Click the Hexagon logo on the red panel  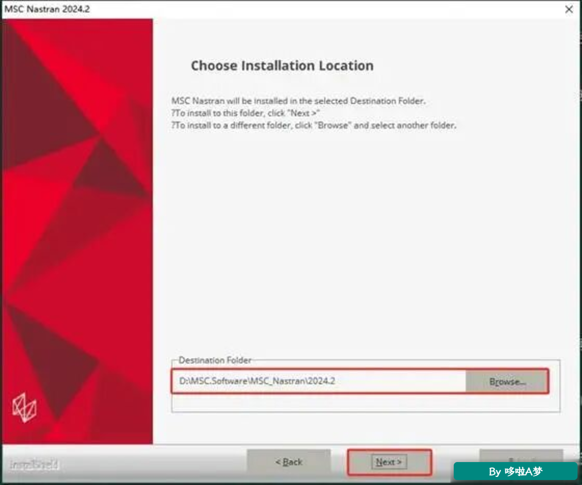(x=24, y=408)
